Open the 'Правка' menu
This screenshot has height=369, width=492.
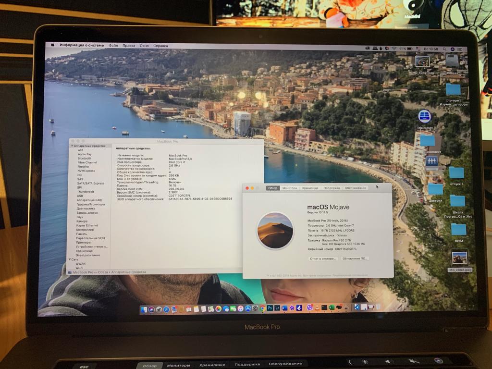(x=129, y=46)
